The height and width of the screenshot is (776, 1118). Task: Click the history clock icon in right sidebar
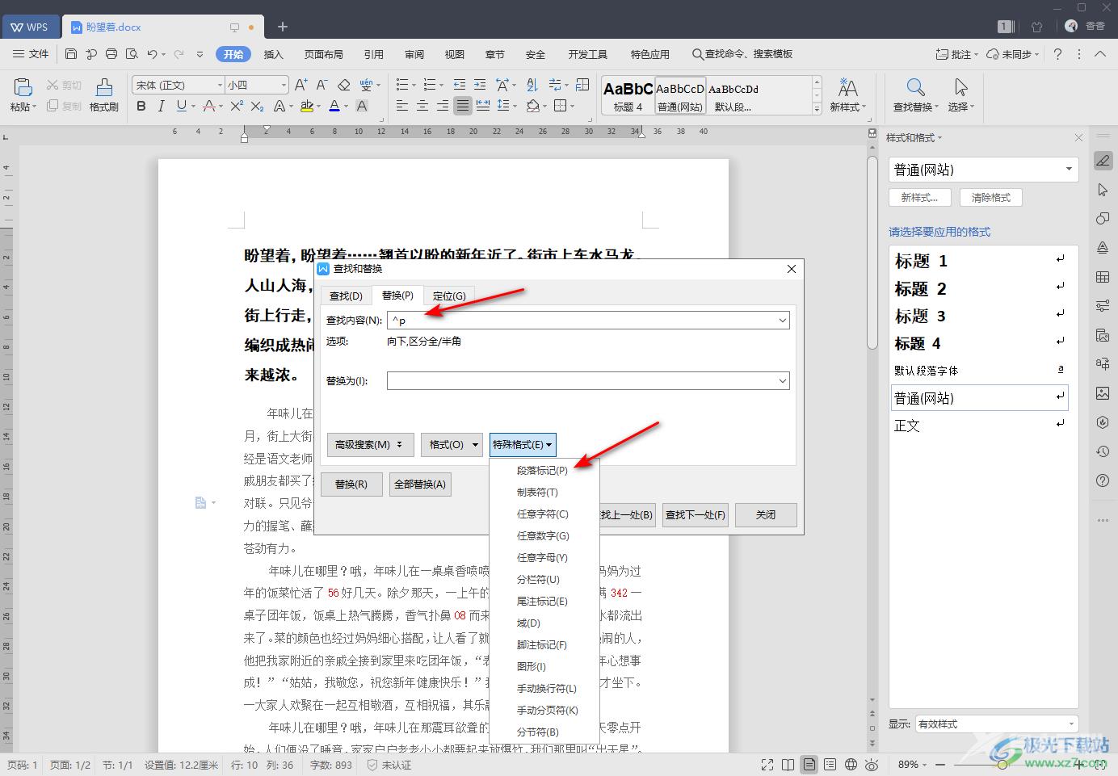point(1103,451)
